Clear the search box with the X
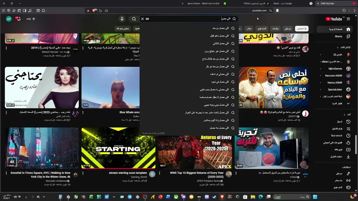Viewport: 358px width, 201px height. (142, 19)
